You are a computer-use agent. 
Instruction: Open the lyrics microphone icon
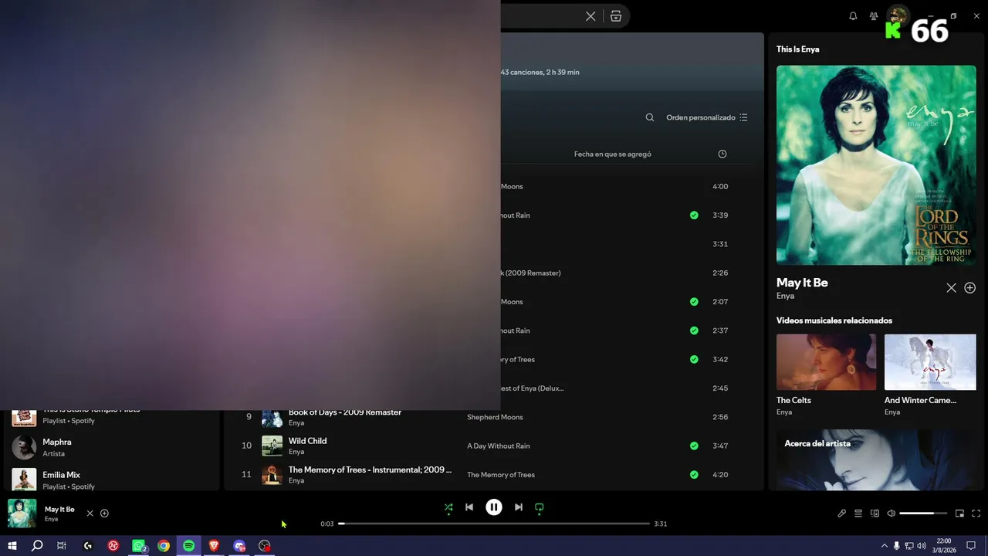pyautogui.click(x=842, y=514)
